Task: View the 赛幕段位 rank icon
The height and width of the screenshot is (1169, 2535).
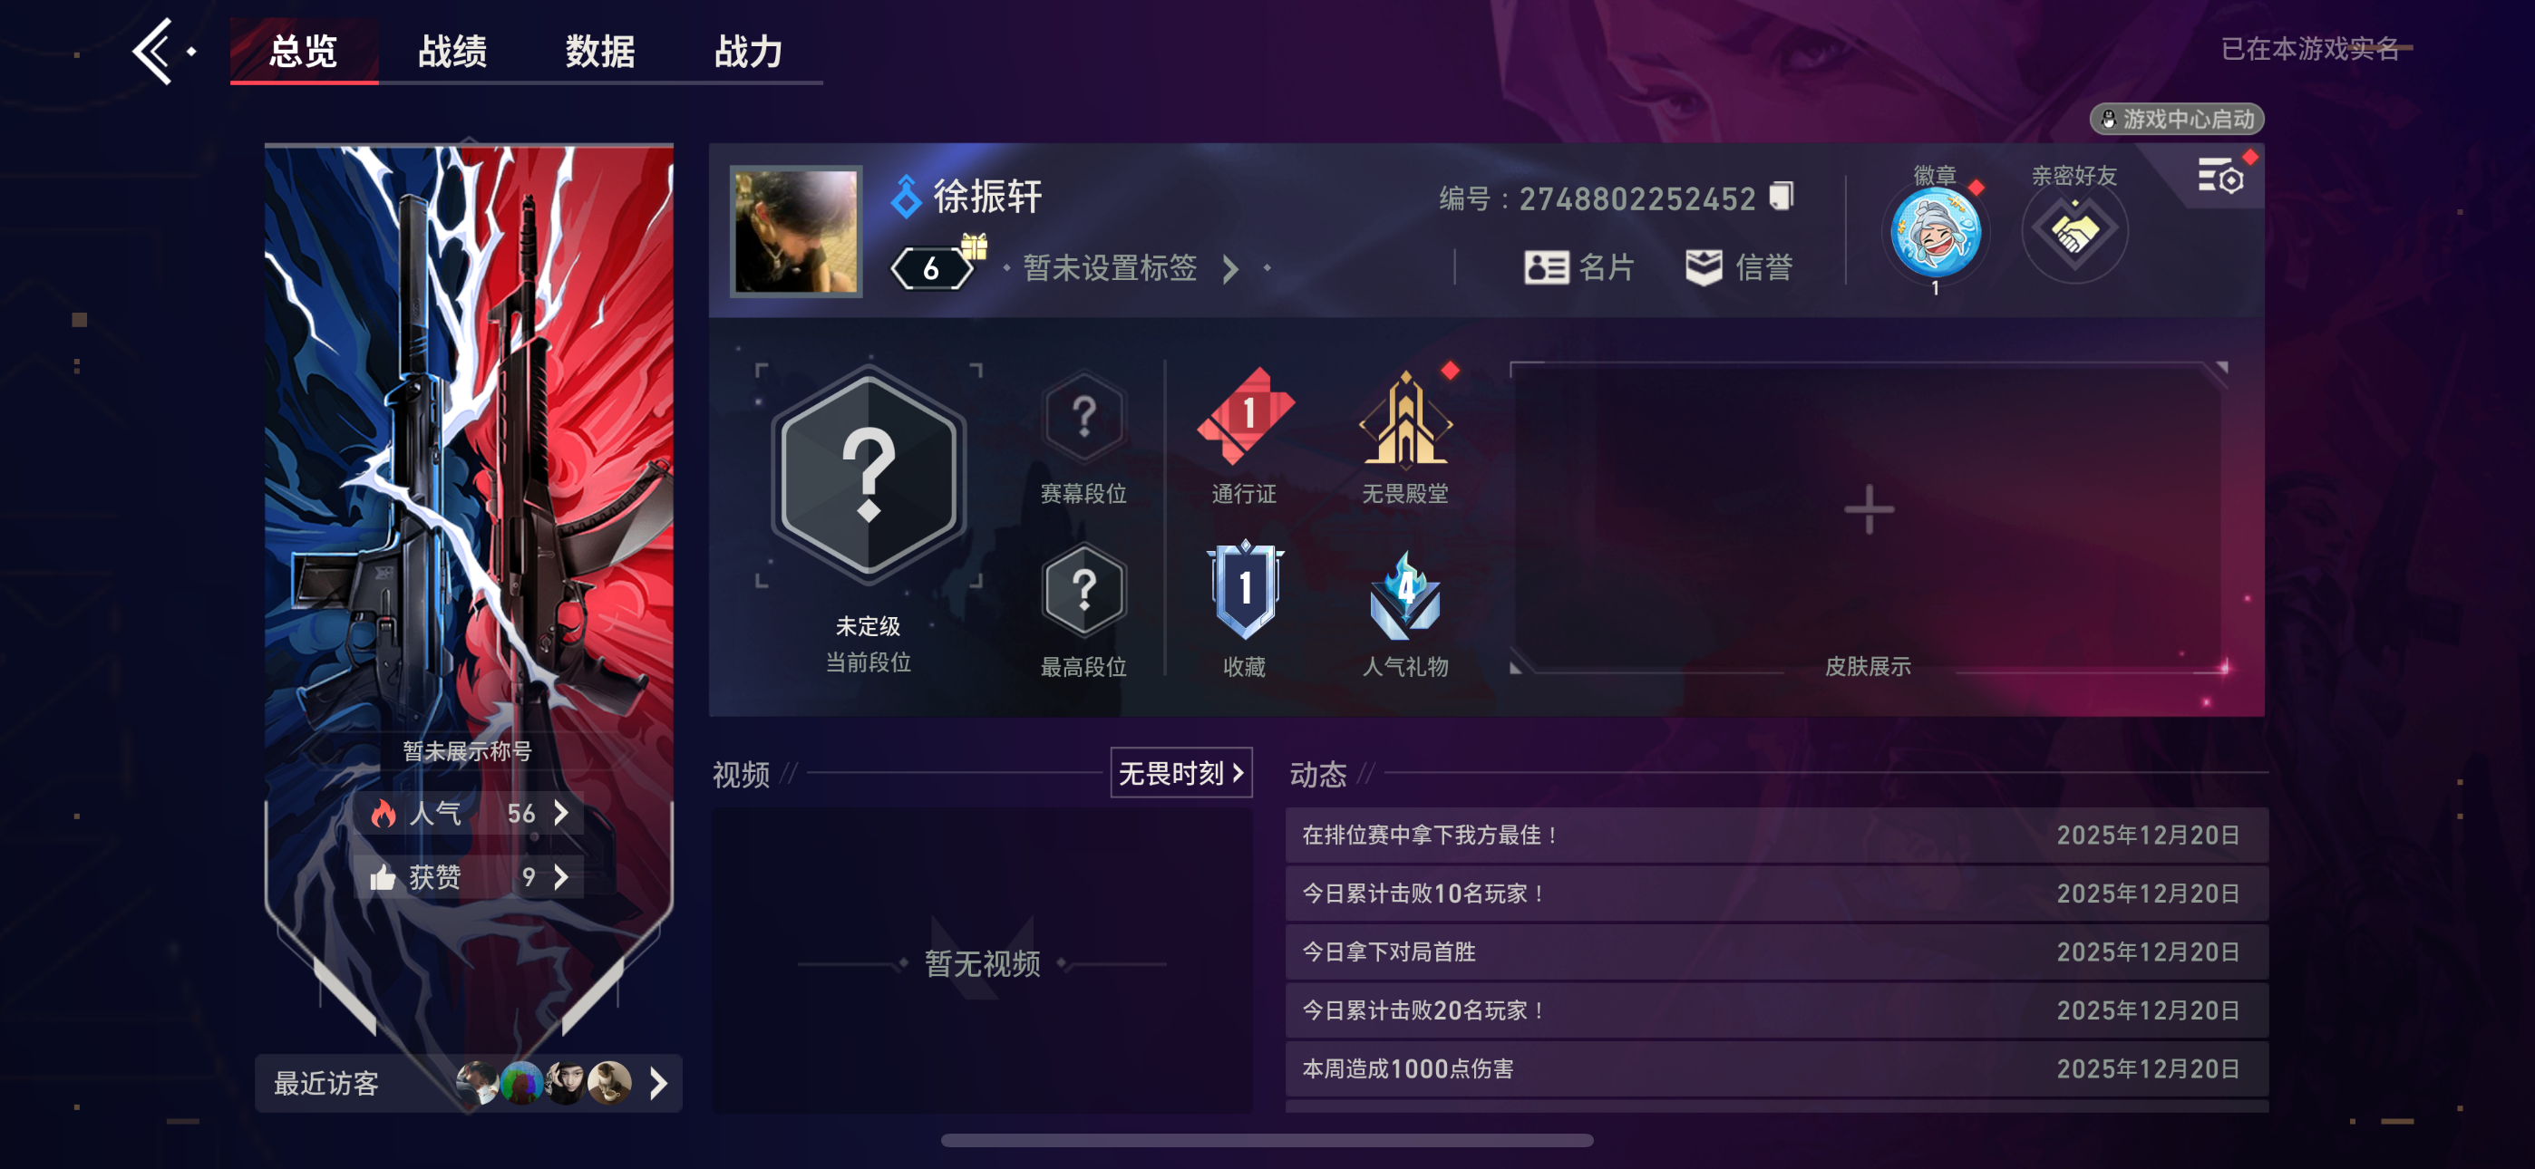Action: (x=1083, y=417)
